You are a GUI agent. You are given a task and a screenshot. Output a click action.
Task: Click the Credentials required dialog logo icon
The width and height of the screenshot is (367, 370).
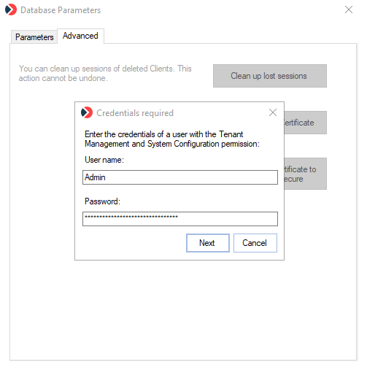[87, 112]
